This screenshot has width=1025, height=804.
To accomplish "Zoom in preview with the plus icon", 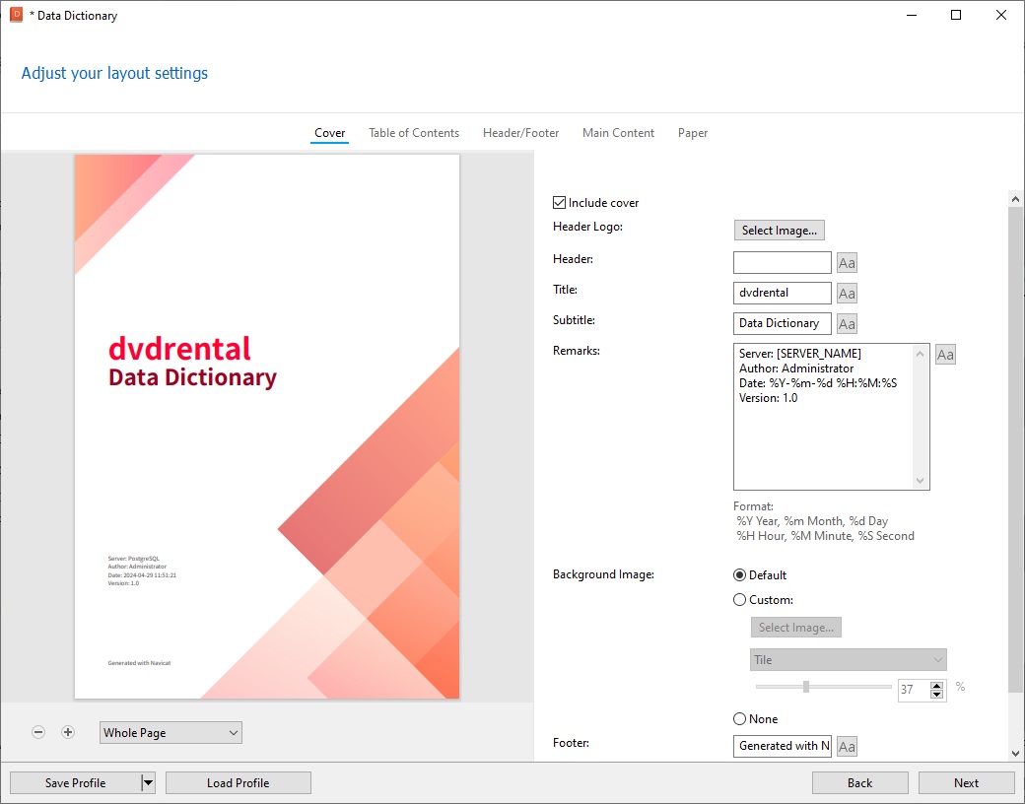I will [68, 732].
